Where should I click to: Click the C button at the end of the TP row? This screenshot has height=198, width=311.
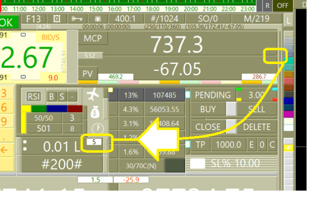point(272,145)
